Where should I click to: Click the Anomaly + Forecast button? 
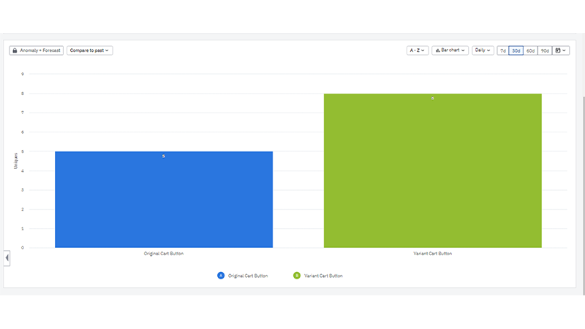click(x=37, y=50)
